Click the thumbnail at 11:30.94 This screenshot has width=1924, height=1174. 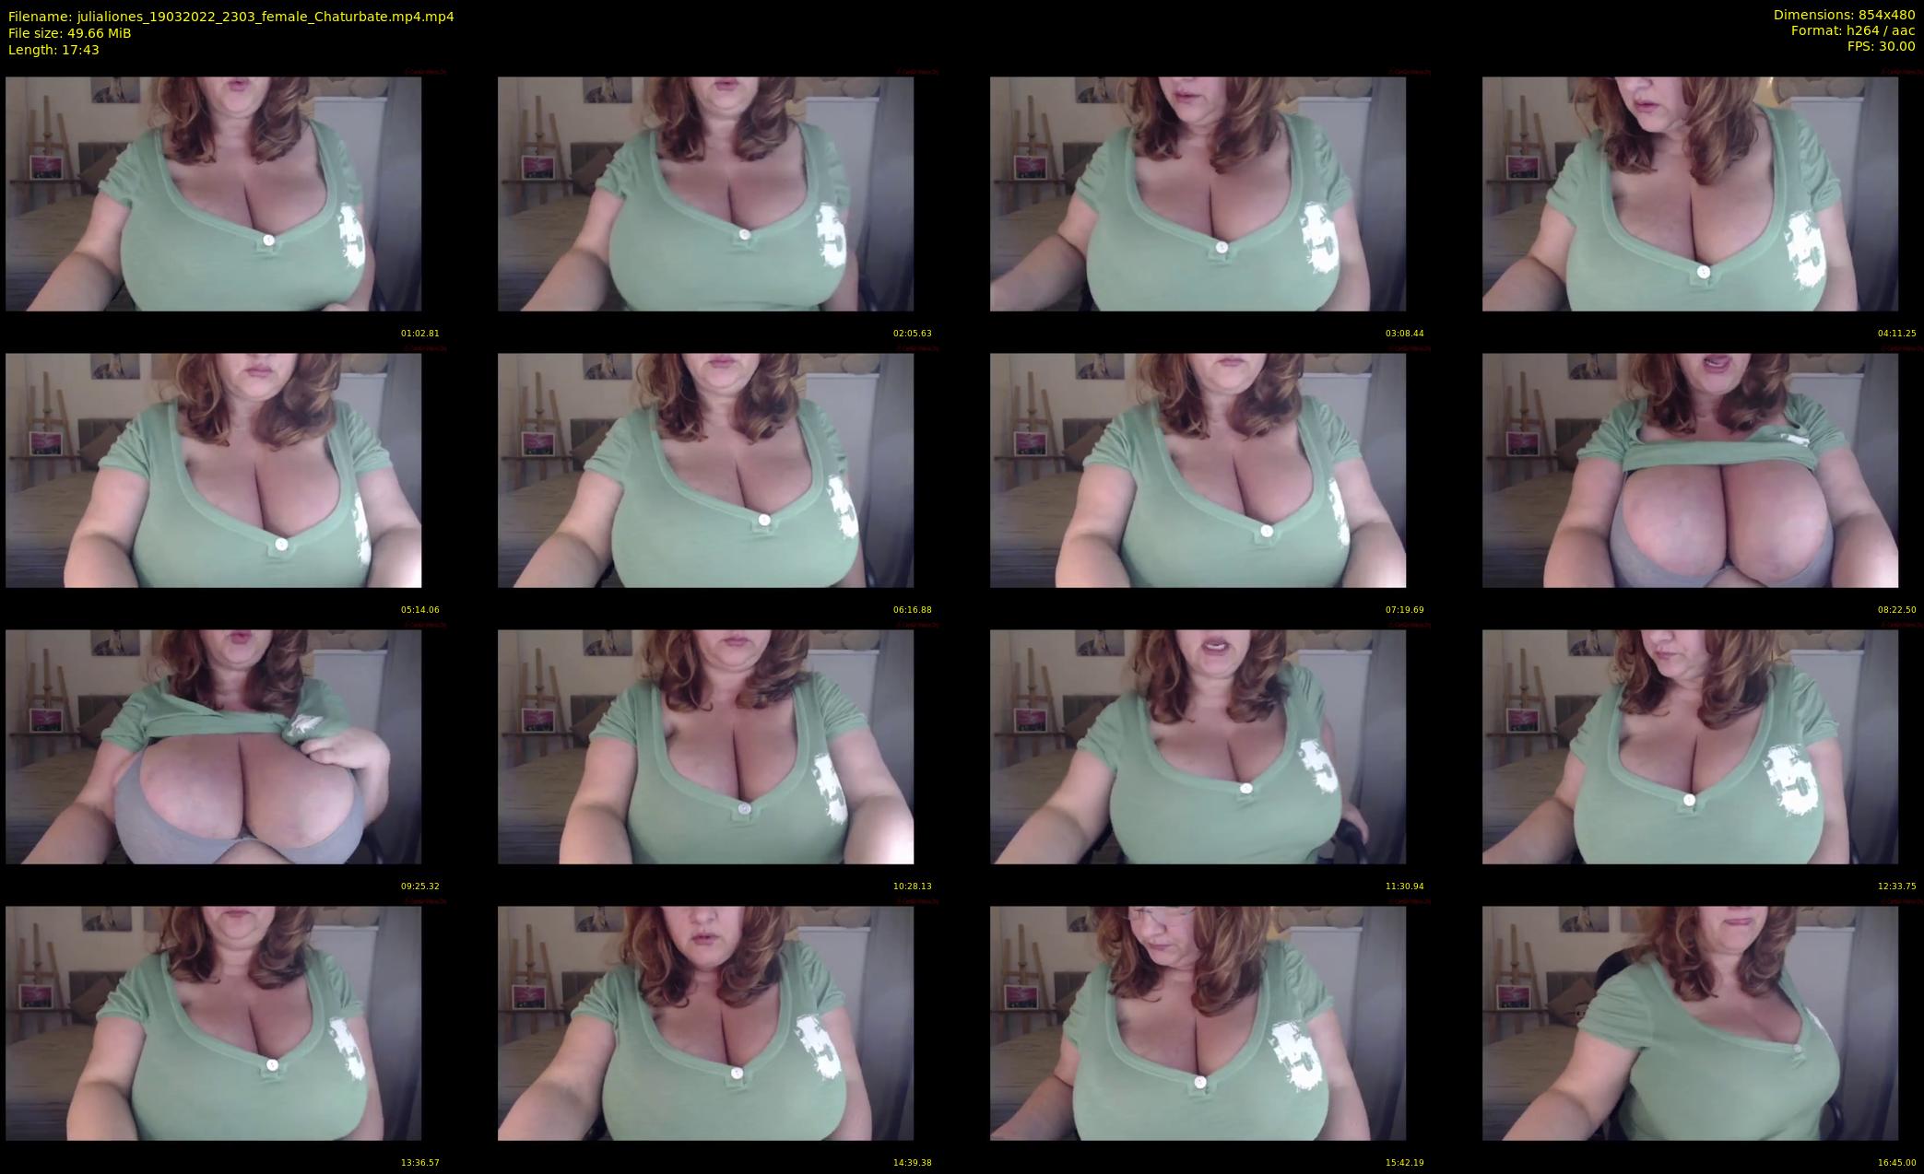coord(1198,746)
